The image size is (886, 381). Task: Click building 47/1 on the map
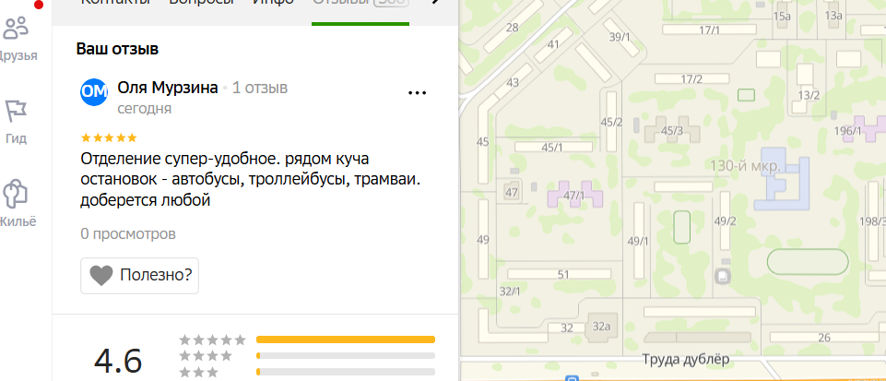[574, 195]
